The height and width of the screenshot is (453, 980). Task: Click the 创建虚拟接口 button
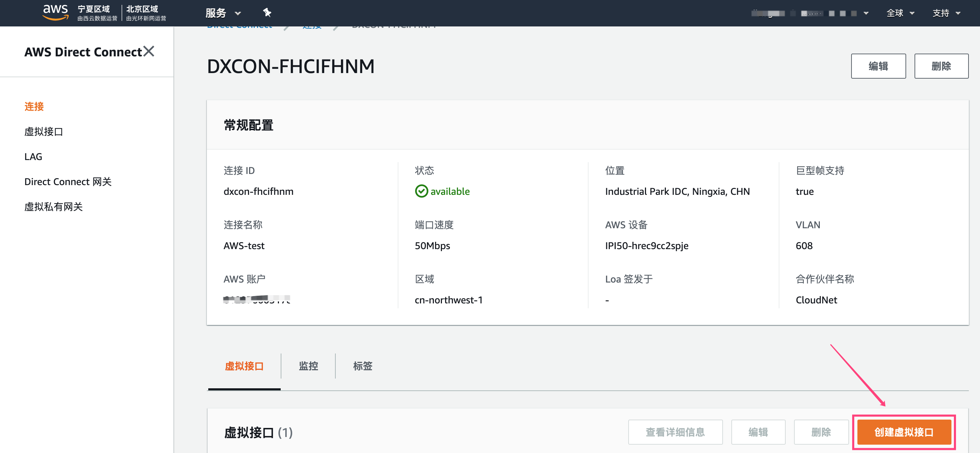903,432
